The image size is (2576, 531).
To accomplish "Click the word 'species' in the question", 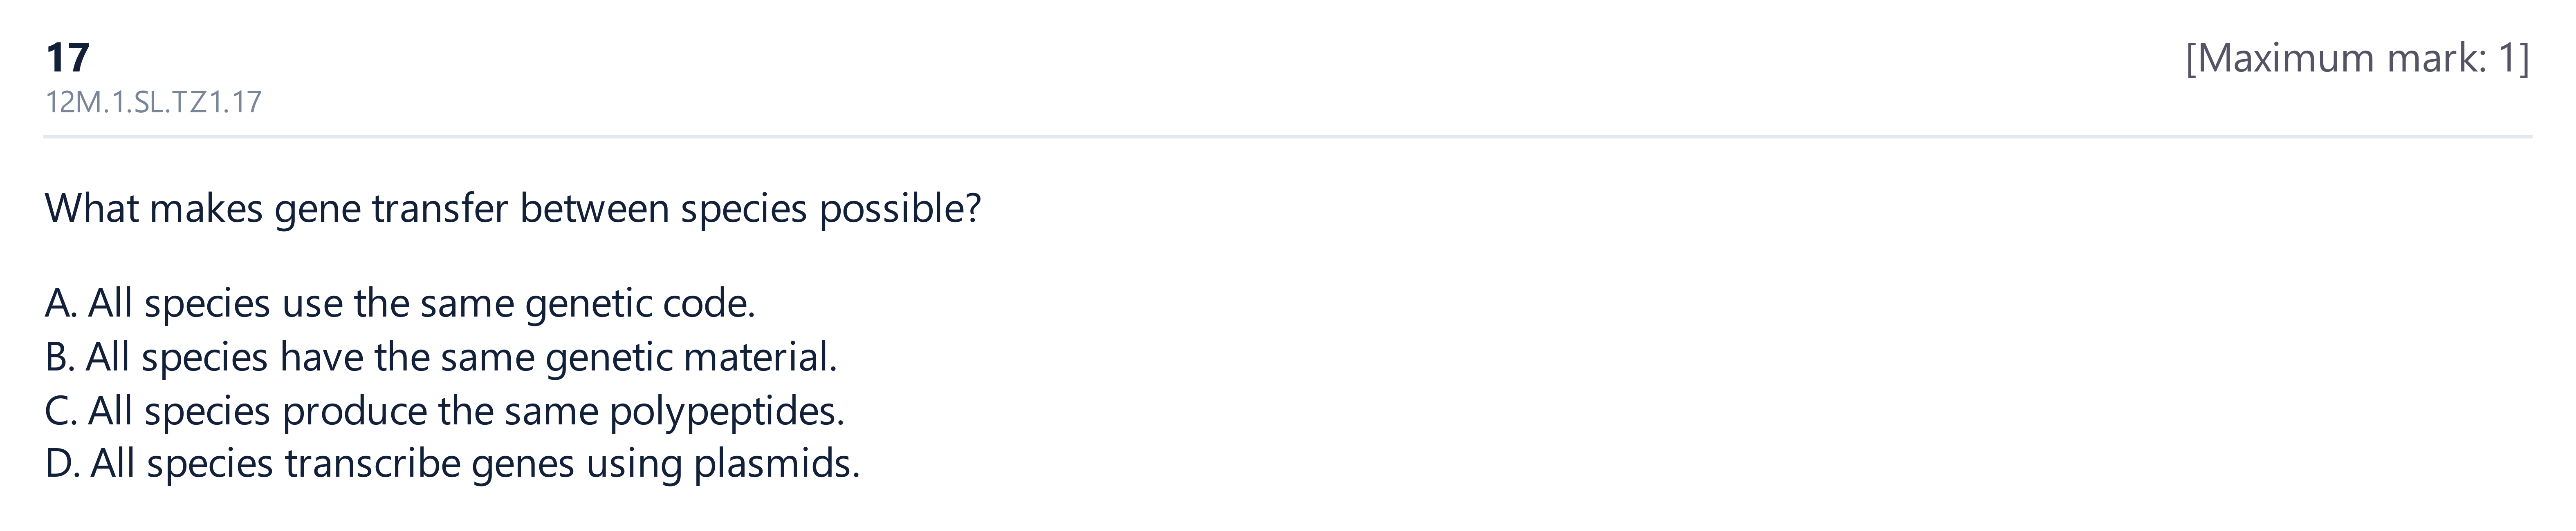I will (743, 209).
